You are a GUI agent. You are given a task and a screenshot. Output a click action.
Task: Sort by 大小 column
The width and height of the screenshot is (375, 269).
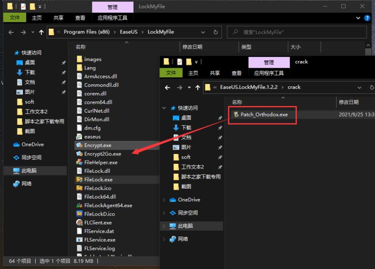pos(295,47)
